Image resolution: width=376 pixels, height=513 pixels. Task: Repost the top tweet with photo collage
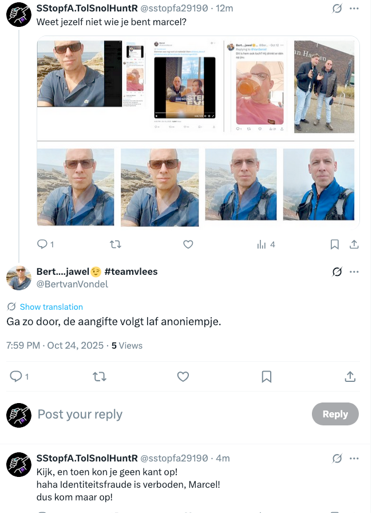click(115, 244)
